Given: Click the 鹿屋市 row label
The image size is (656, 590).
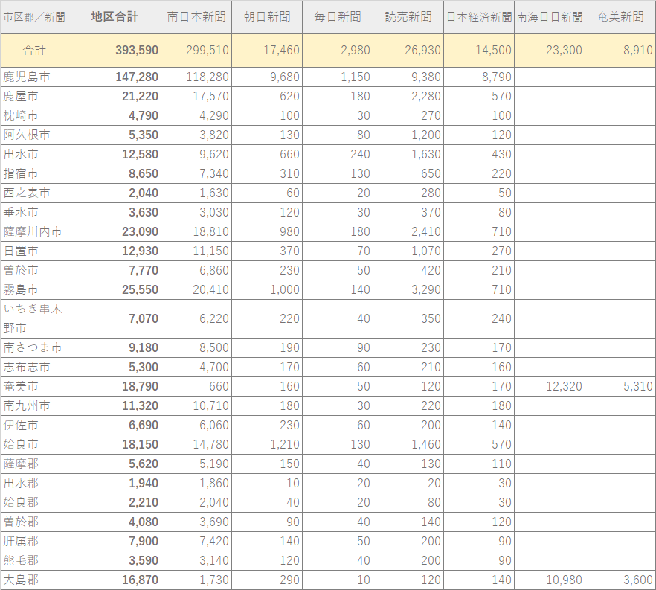Looking at the screenshot, I should tap(21, 96).
